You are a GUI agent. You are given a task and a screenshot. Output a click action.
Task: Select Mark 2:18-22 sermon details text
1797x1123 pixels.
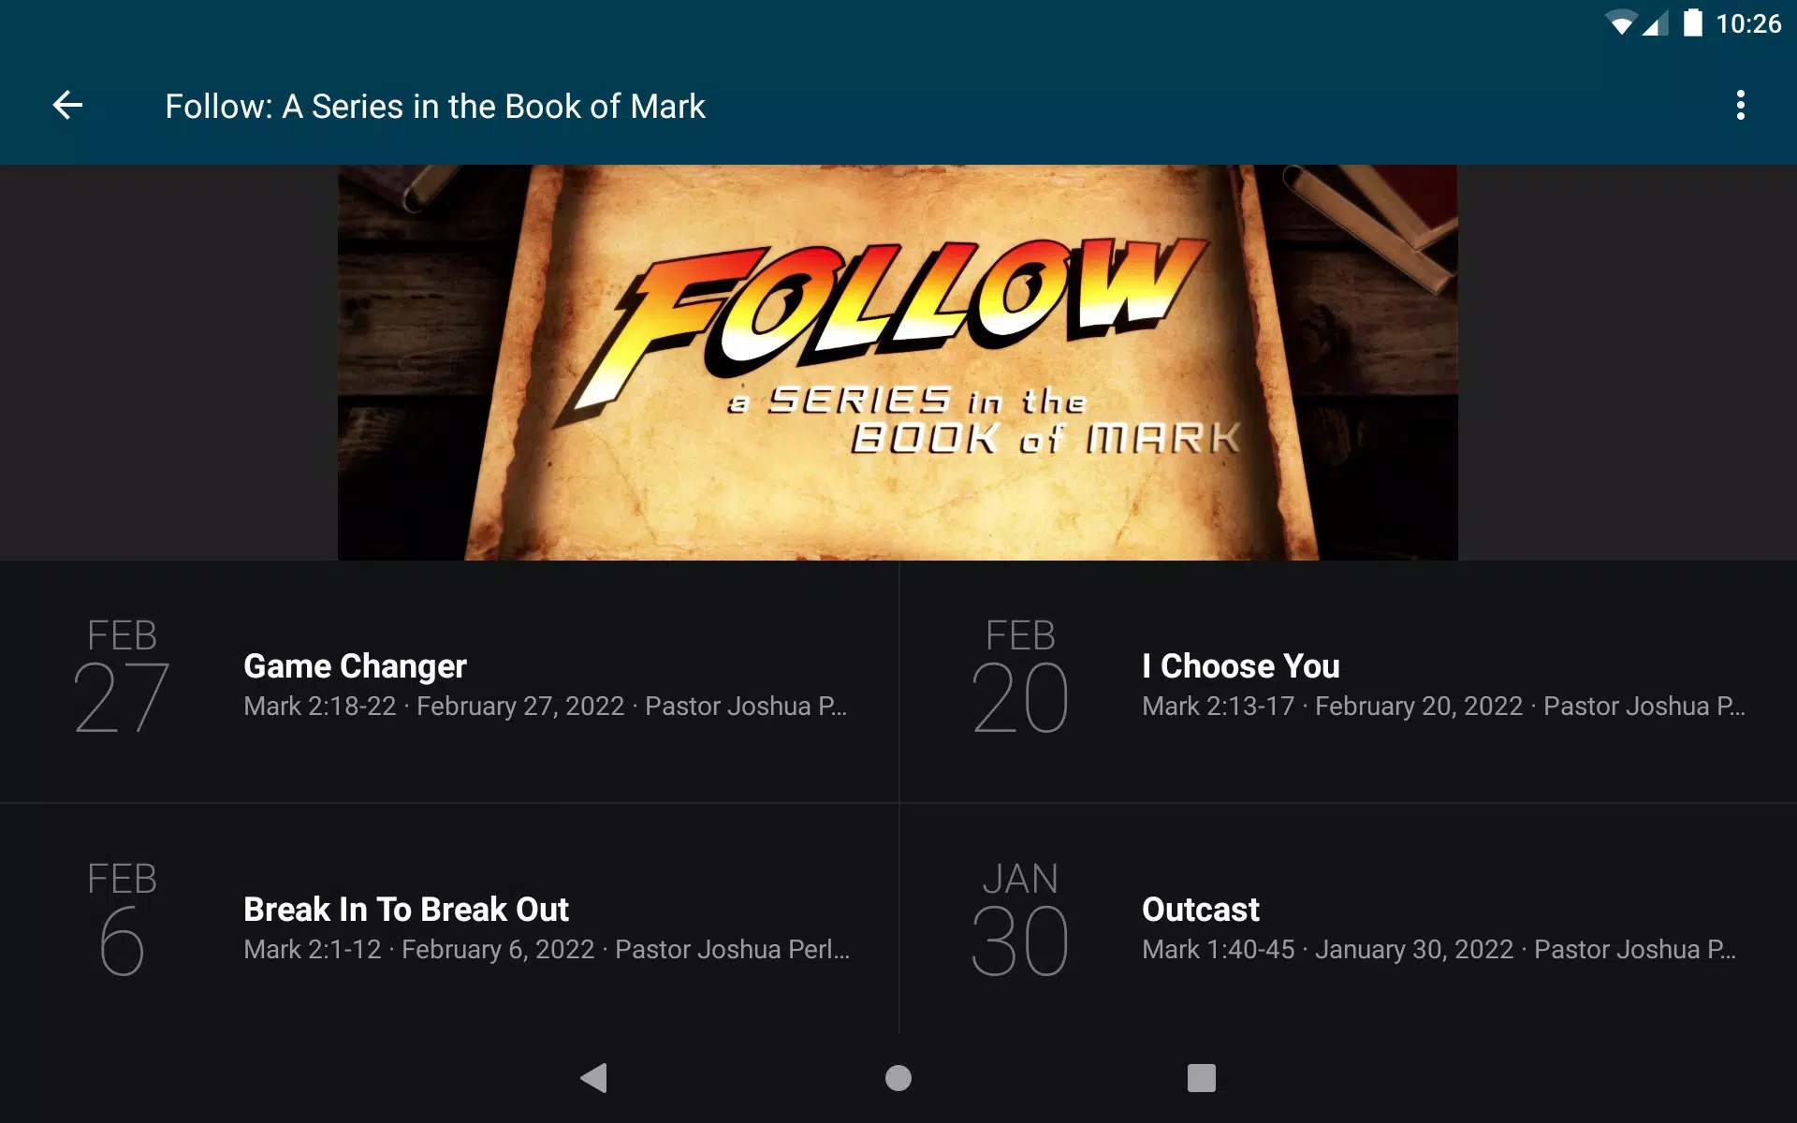545,706
